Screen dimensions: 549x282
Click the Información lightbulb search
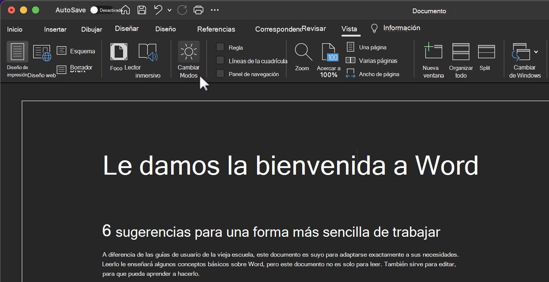click(x=396, y=28)
